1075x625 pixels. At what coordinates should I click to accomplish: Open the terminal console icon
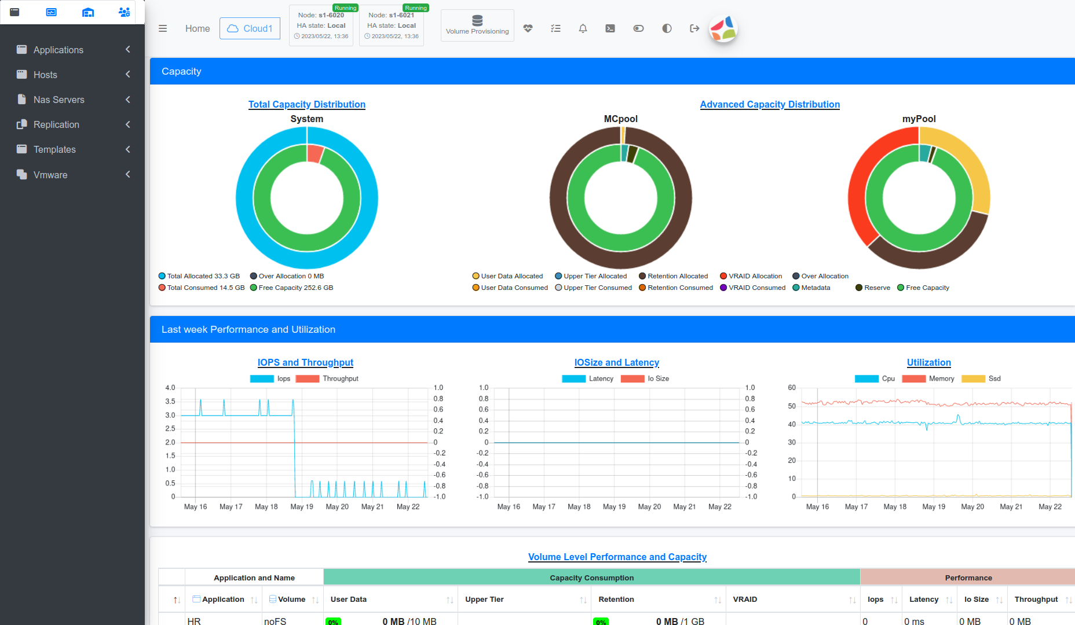(x=610, y=28)
